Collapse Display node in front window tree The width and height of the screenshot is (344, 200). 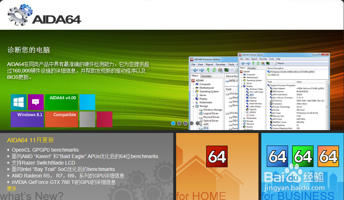pos(242,86)
